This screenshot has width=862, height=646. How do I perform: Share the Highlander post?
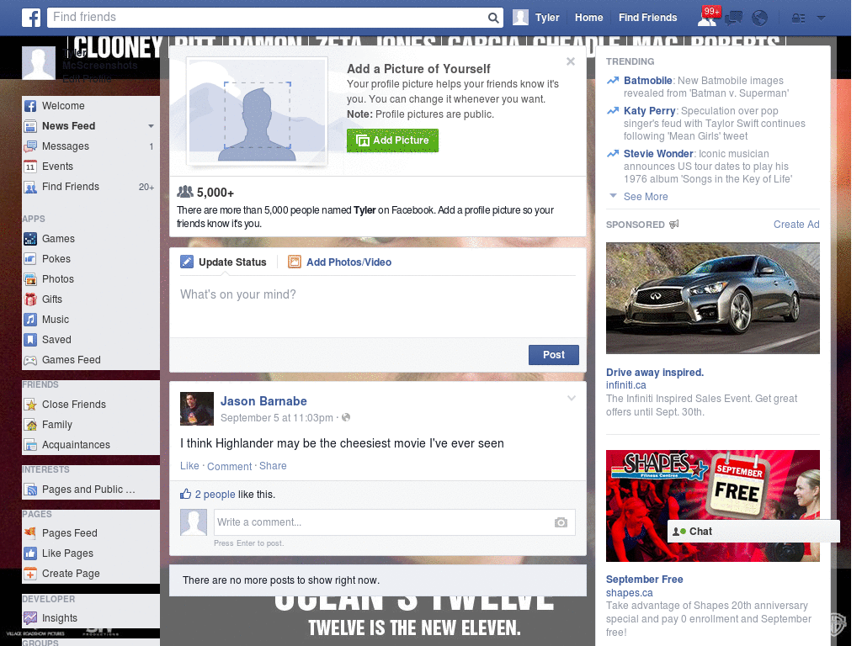[273, 466]
